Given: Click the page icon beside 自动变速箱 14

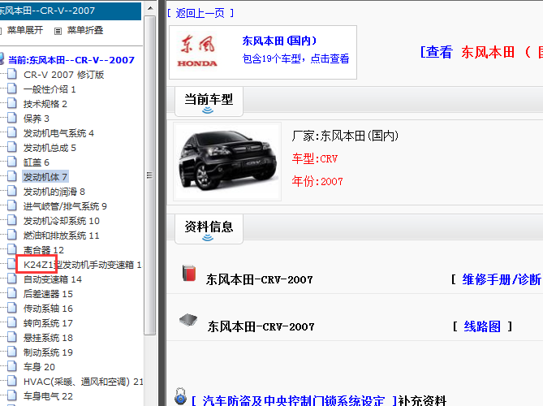Looking at the screenshot, I should pyautogui.click(x=12, y=279).
